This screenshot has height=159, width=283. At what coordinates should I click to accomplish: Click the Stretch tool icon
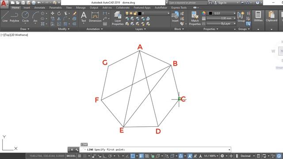(53, 24)
